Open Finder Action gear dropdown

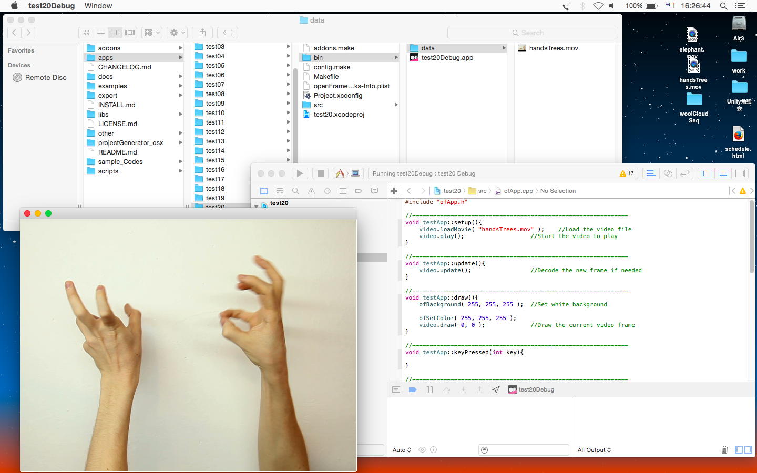pyautogui.click(x=177, y=33)
